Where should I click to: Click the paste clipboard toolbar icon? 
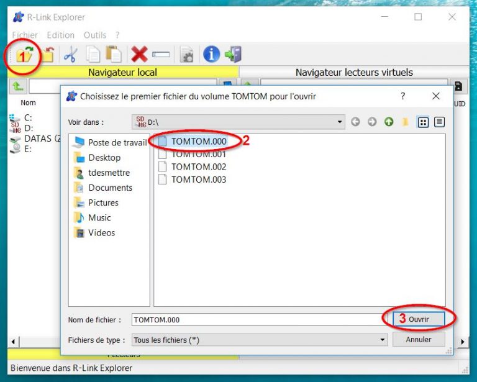click(x=113, y=55)
